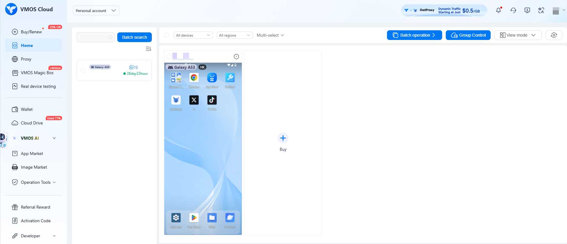This screenshot has height=244, width=567.
Task: Expand the All regions dropdown
Action: 235,35
